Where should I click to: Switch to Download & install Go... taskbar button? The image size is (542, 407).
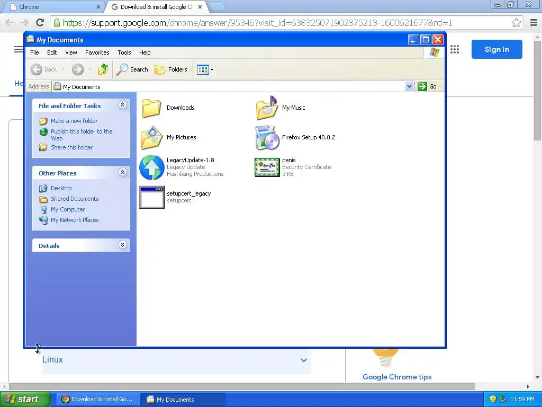pyautogui.click(x=98, y=400)
